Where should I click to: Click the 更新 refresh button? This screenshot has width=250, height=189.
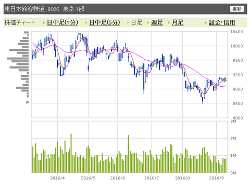237,9
